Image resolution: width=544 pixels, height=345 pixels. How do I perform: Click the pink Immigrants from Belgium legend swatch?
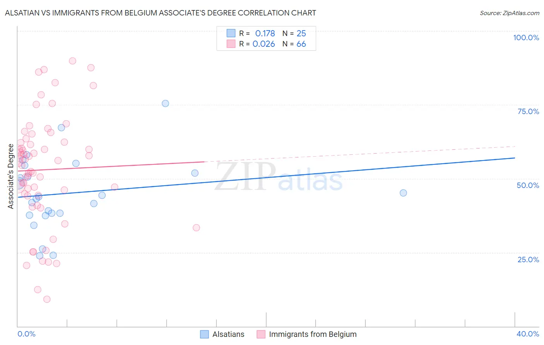pos(261,334)
